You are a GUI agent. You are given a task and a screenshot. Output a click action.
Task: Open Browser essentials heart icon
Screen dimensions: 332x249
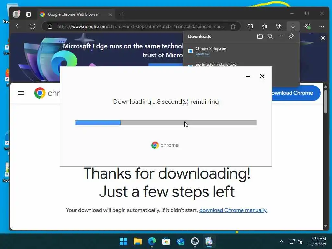coord(307,26)
